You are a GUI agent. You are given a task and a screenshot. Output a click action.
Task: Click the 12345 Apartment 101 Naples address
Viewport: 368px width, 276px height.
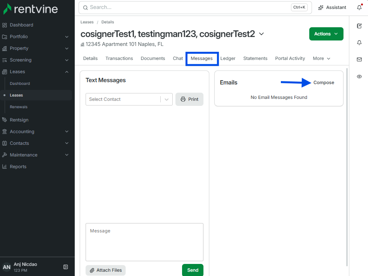pyautogui.click(x=124, y=44)
